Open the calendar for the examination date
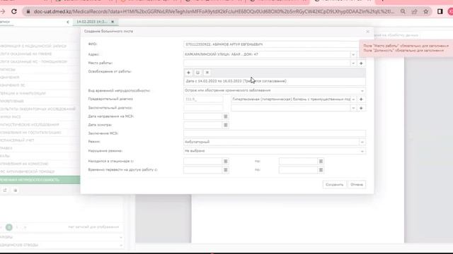The image size is (453, 254). [x=226, y=125]
